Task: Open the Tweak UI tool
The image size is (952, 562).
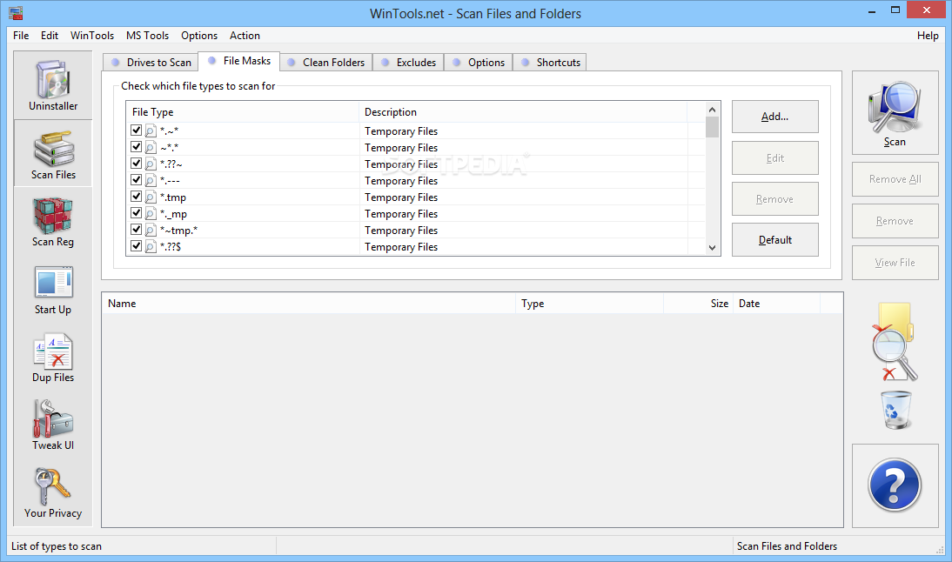Action: [53, 425]
